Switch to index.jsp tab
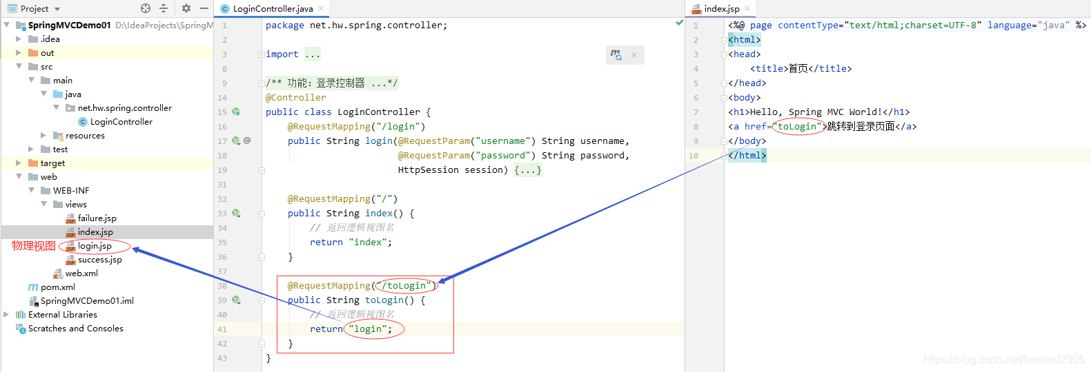Image resolution: width=1091 pixels, height=372 pixels. click(x=722, y=9)
